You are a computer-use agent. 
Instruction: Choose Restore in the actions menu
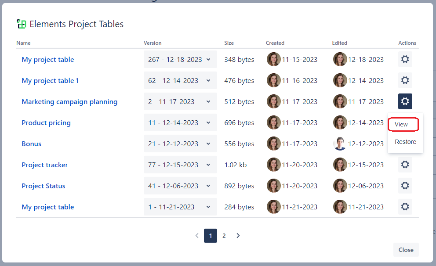[x=405, y=142]
